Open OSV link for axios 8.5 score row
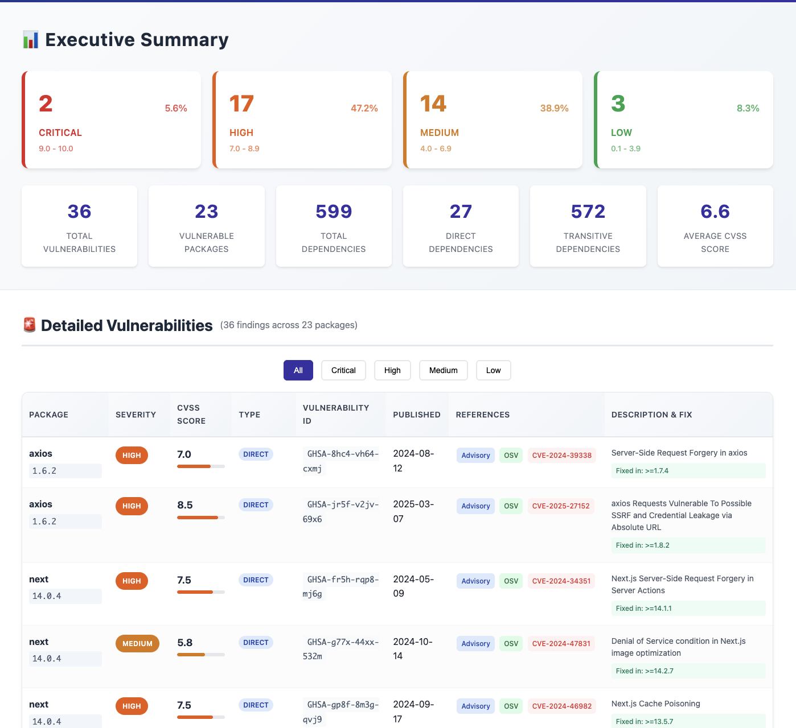 (511, 506)
